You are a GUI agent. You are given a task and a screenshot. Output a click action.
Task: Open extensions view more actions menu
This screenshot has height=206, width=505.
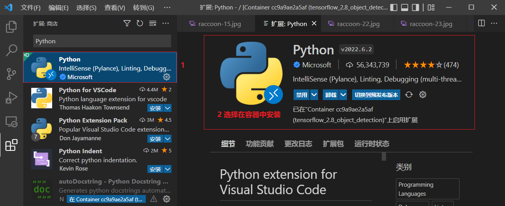click(166, 24)
